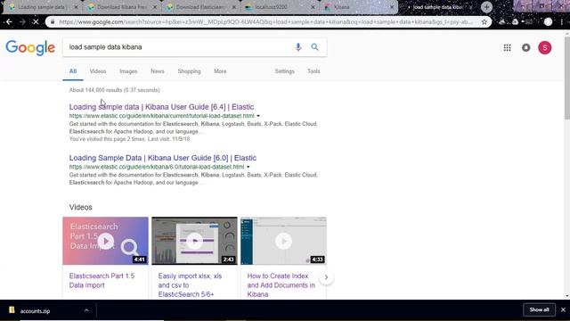Click the Chrome profile icon in toolbar
570x321 pixels.
tap(549, 21)
